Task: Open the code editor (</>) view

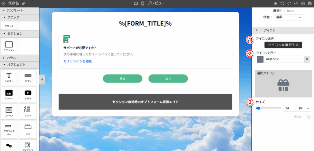Action: point(296,3)
